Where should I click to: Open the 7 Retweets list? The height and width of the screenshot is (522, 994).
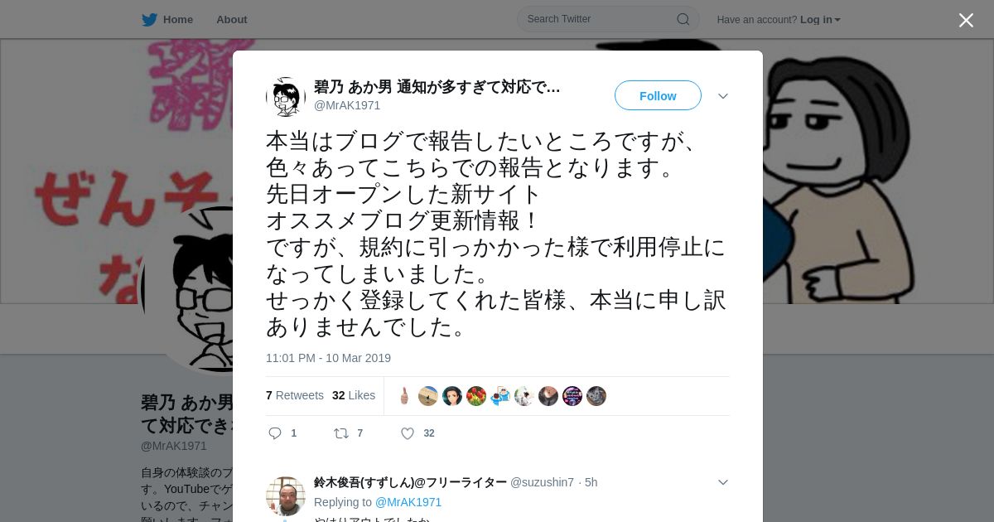[x=295, y=395]
